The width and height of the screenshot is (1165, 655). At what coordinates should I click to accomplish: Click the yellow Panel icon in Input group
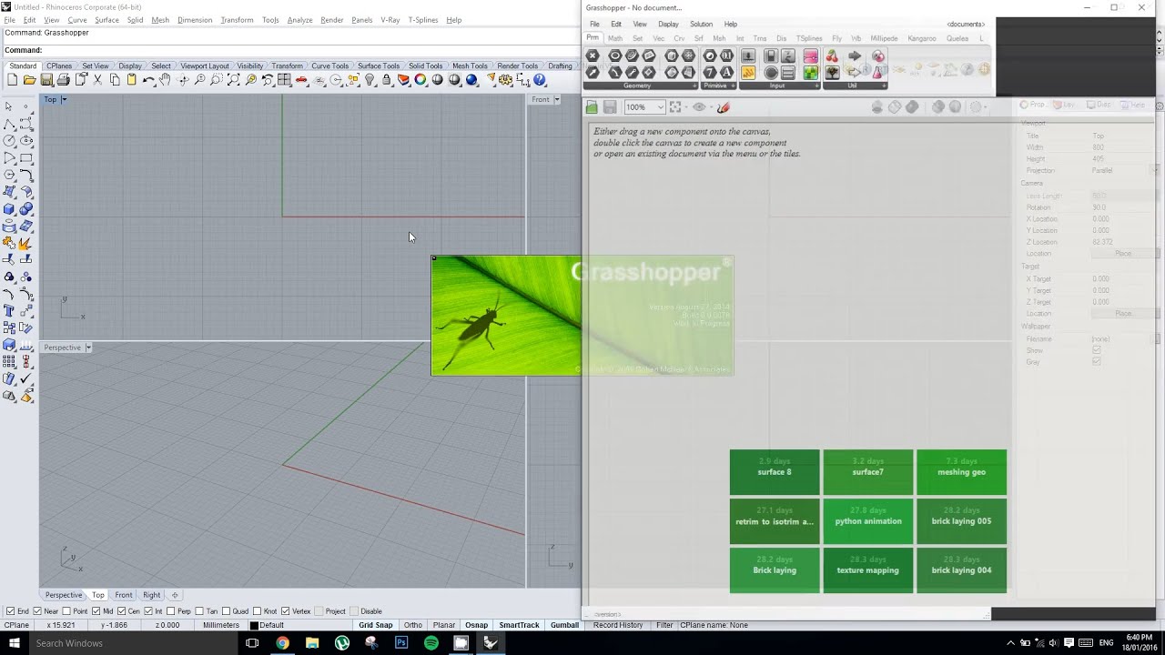point(748,72)
